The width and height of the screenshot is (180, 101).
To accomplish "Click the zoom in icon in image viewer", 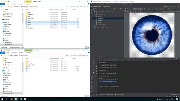I will [x=131, y=11].
